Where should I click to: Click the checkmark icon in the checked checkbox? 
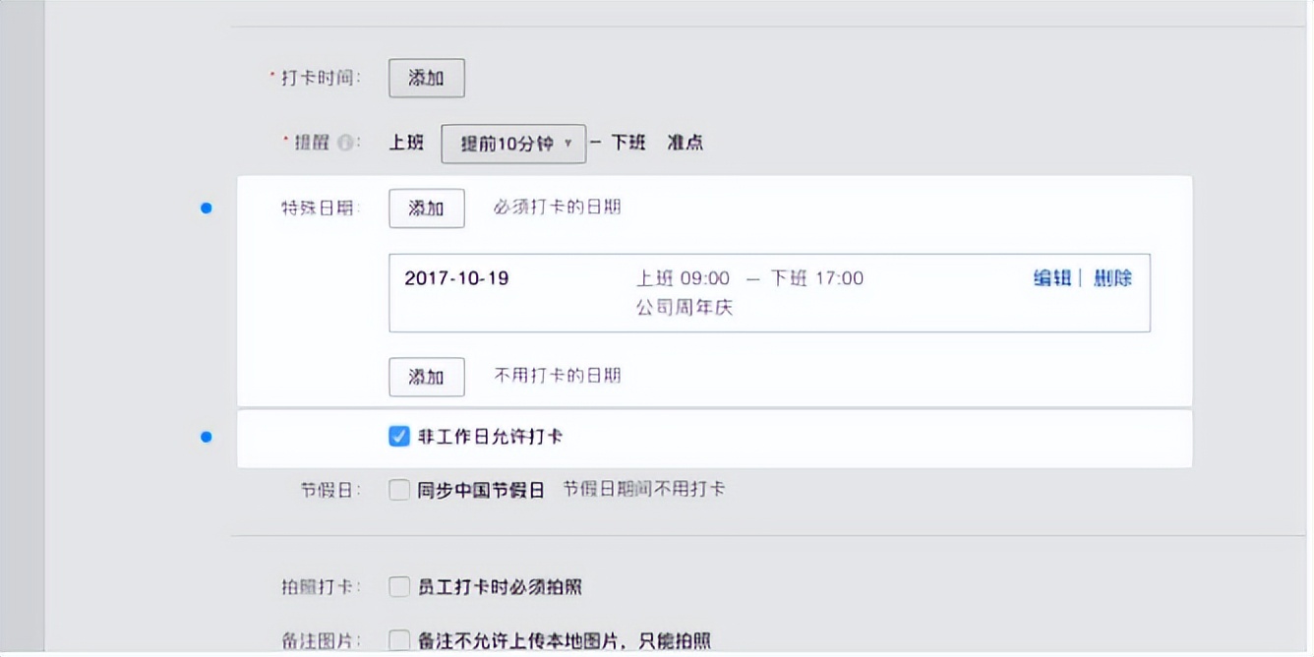[x=397, y=437]
